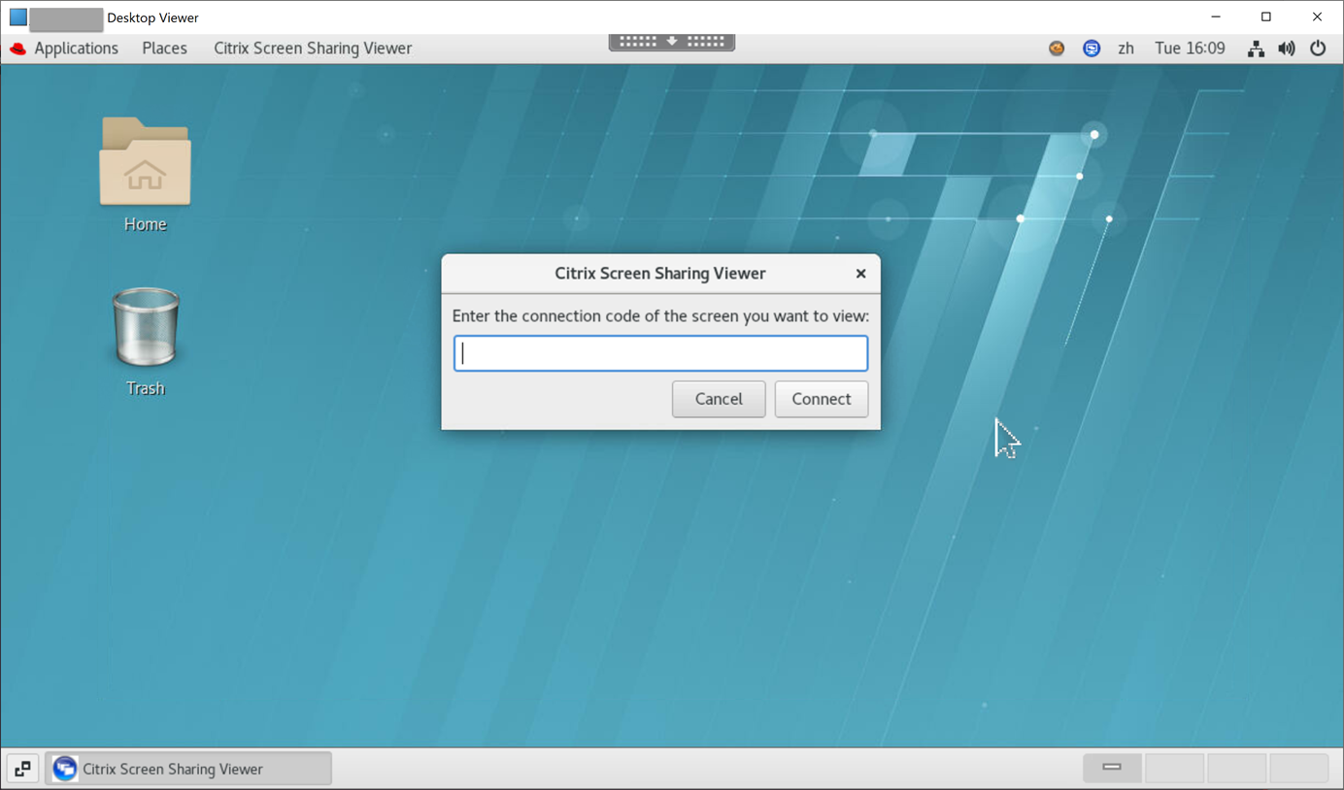Select the Trash icon on the desktop
Screen dimensions: 1344x790
[146, 327]
